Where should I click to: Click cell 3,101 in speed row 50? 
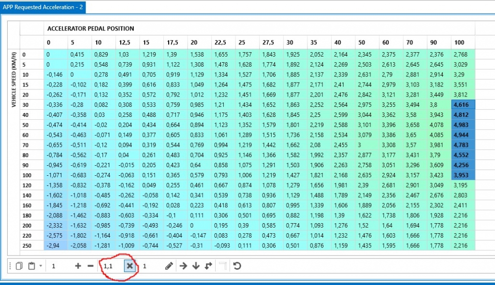coord(367,125)
